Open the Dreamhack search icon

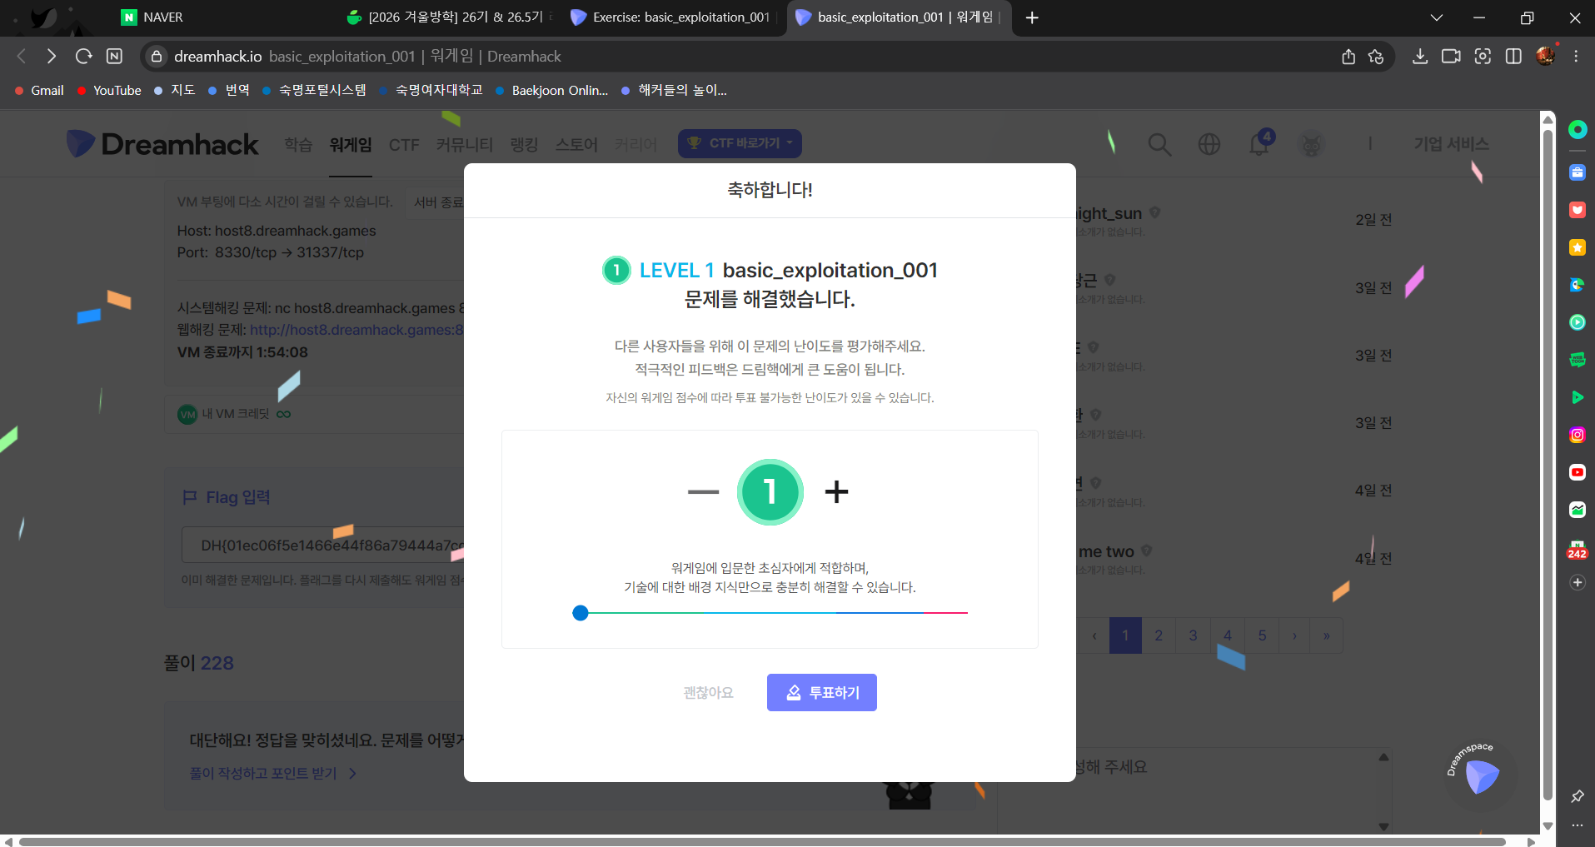point(1159,144)
